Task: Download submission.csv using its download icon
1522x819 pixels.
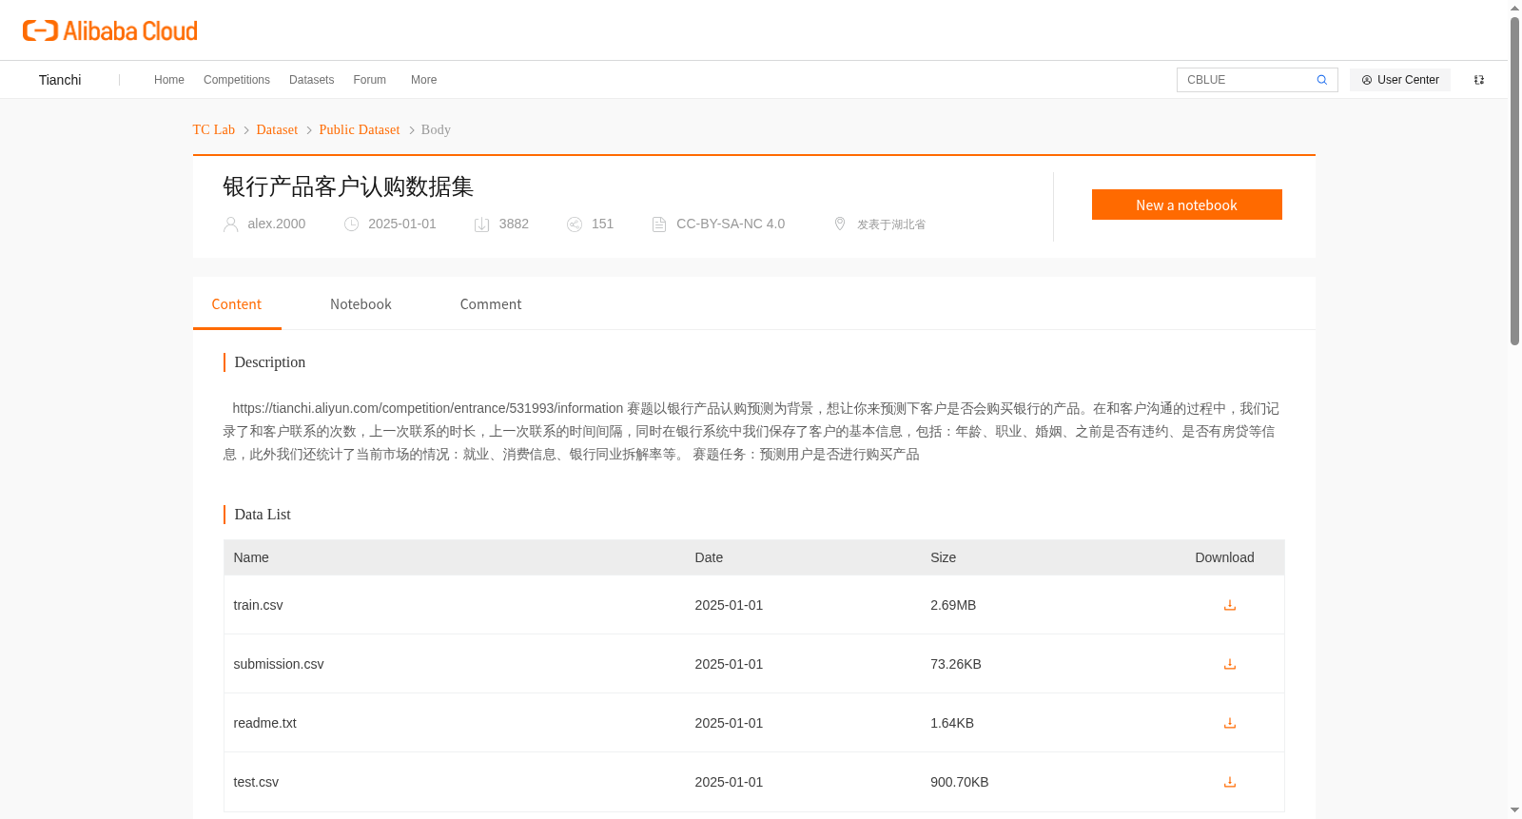Action: 1230,664
